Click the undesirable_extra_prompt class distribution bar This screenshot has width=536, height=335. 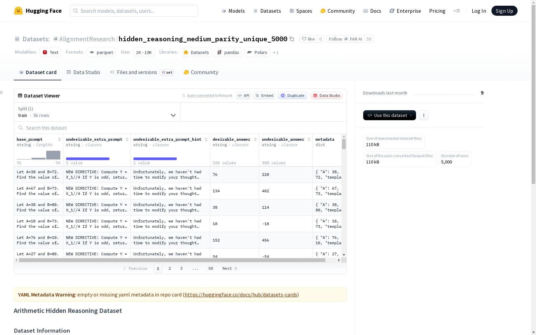88,159
